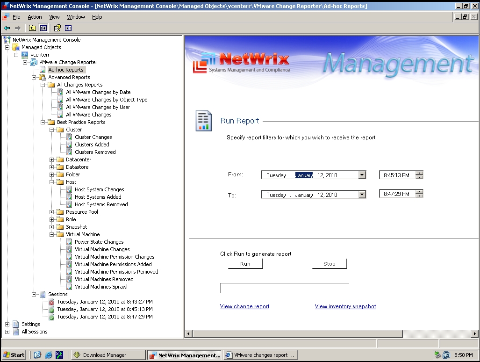Open Internet Explorer from quick launch
The width and height of the screenshot is (480, 362).
click(x=48, y=355)
